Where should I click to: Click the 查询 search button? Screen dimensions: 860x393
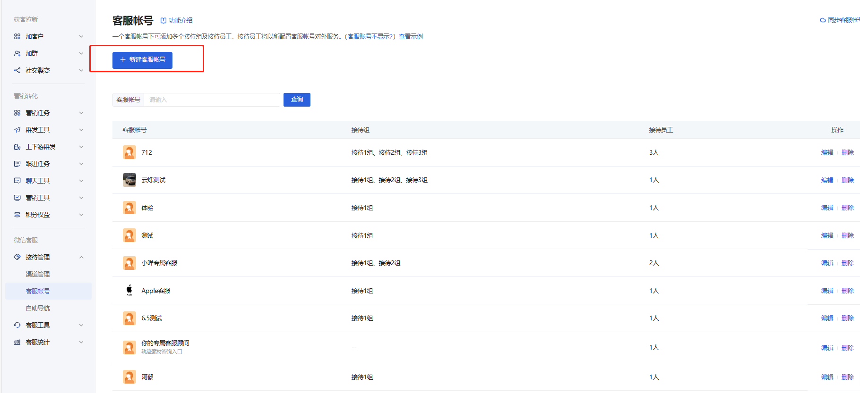point(297,100)
